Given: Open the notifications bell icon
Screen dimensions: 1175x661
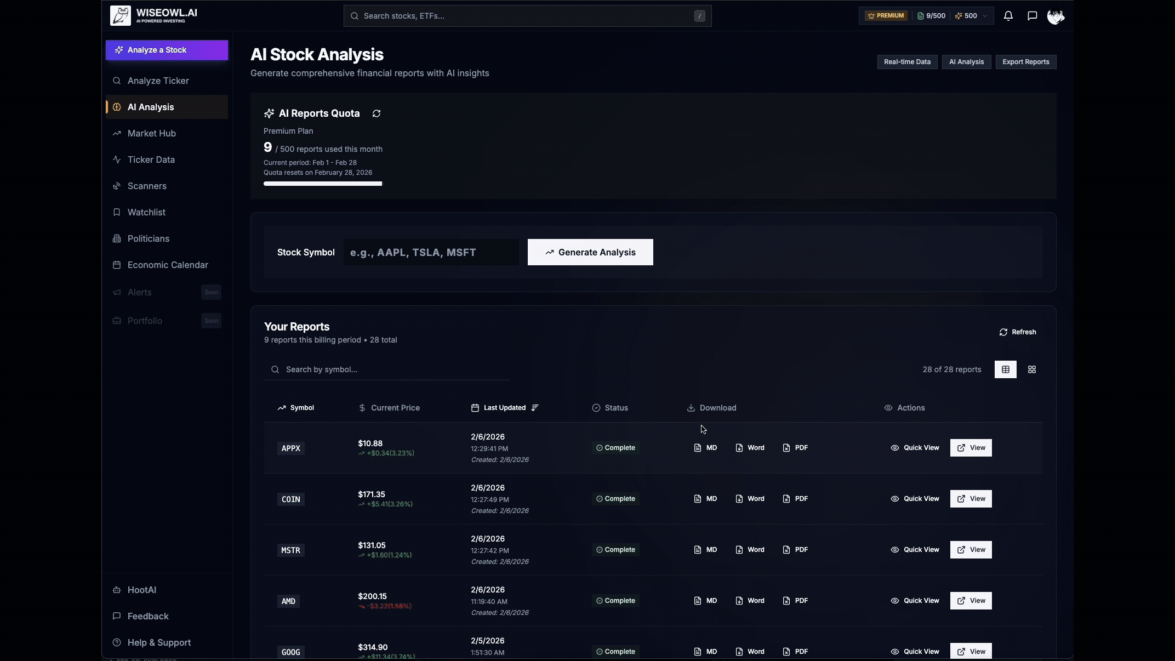Looking at the screenshot, I should coord(1008,16).
